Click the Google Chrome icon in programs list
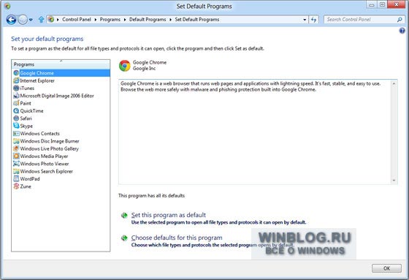 (16, 73)
